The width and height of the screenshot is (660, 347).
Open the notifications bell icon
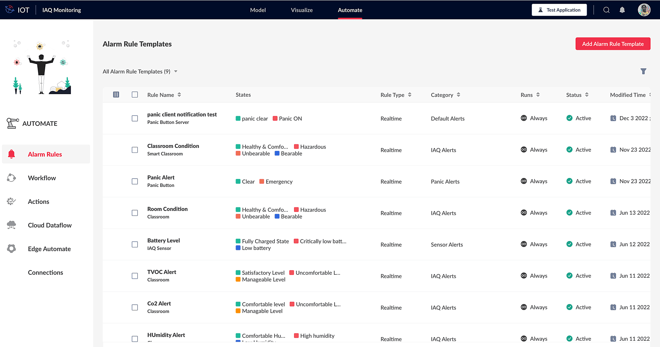click(622, 10)
